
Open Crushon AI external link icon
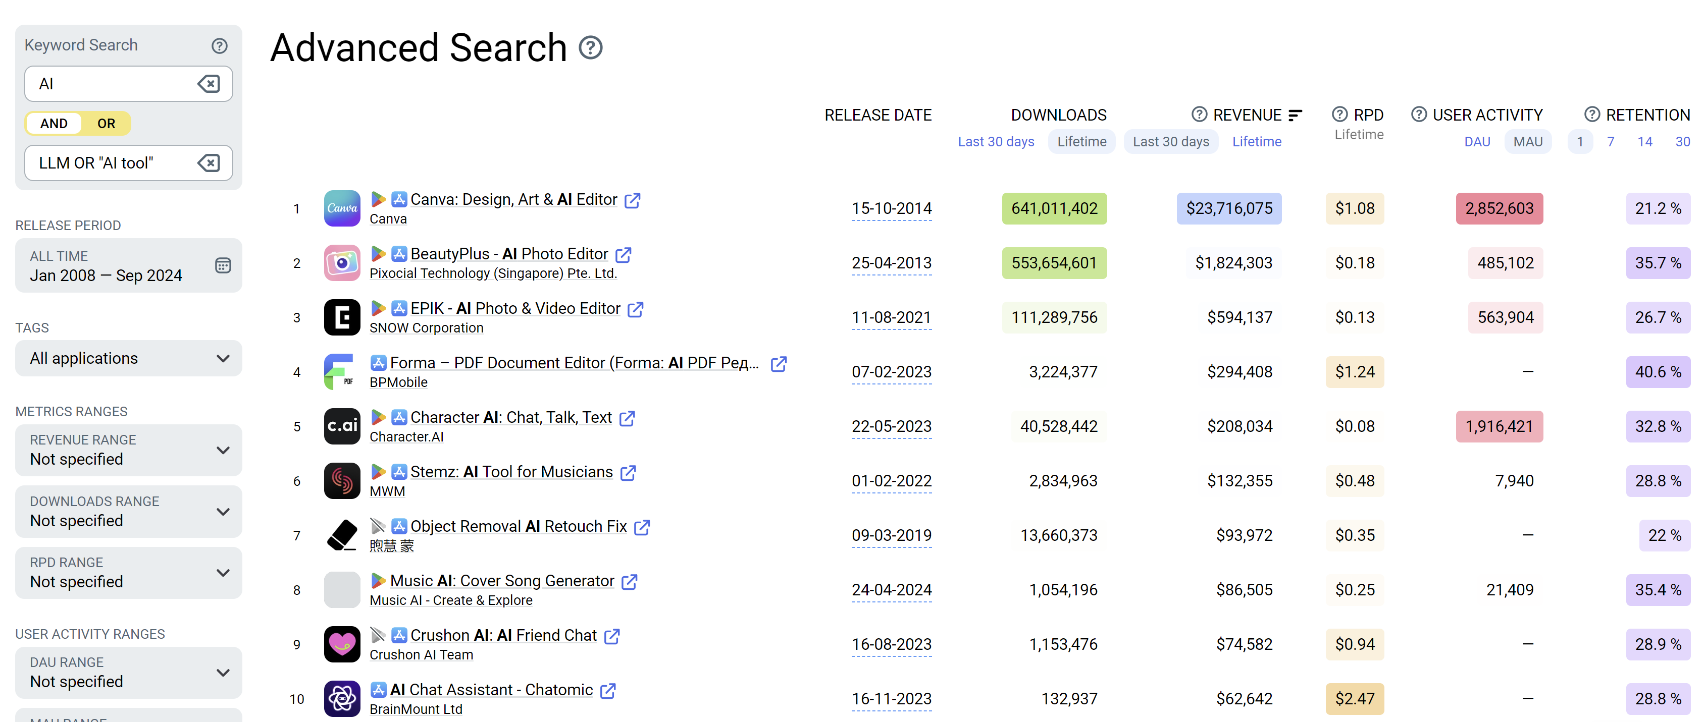pyautogui.click(x=612, y=636)
